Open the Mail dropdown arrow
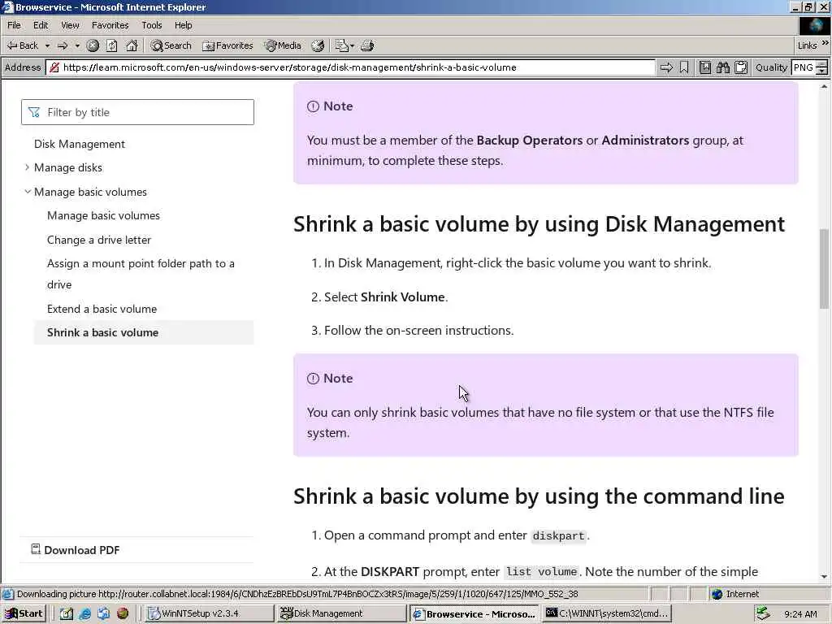The width and height of the screenshot is (832, 624). coord(353,45)
